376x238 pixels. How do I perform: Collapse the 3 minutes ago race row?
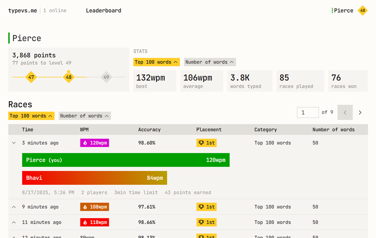(14, 143)
